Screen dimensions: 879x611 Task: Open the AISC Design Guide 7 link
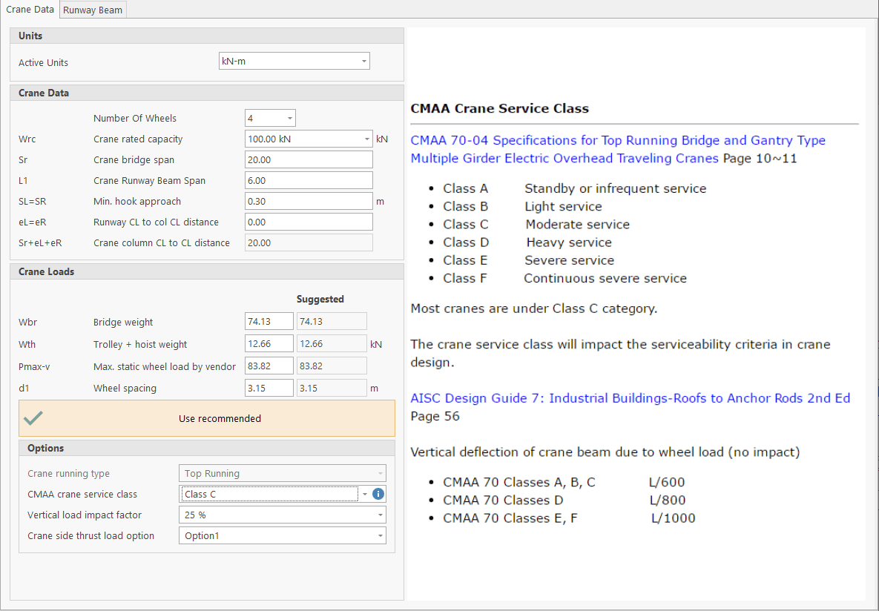click(630, 398)
